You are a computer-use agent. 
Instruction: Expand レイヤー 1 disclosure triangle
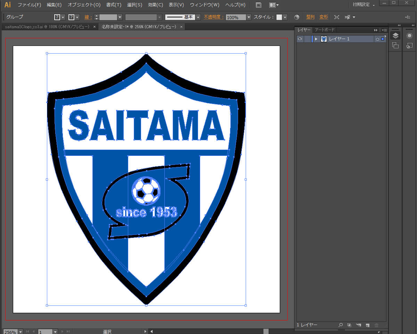[x=316, y=39]
